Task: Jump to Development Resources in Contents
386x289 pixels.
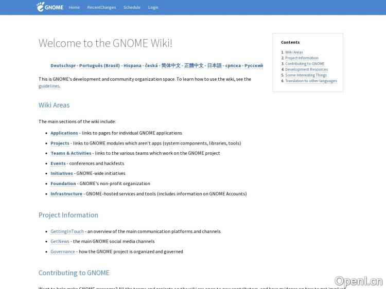Action: coord(306,69)
